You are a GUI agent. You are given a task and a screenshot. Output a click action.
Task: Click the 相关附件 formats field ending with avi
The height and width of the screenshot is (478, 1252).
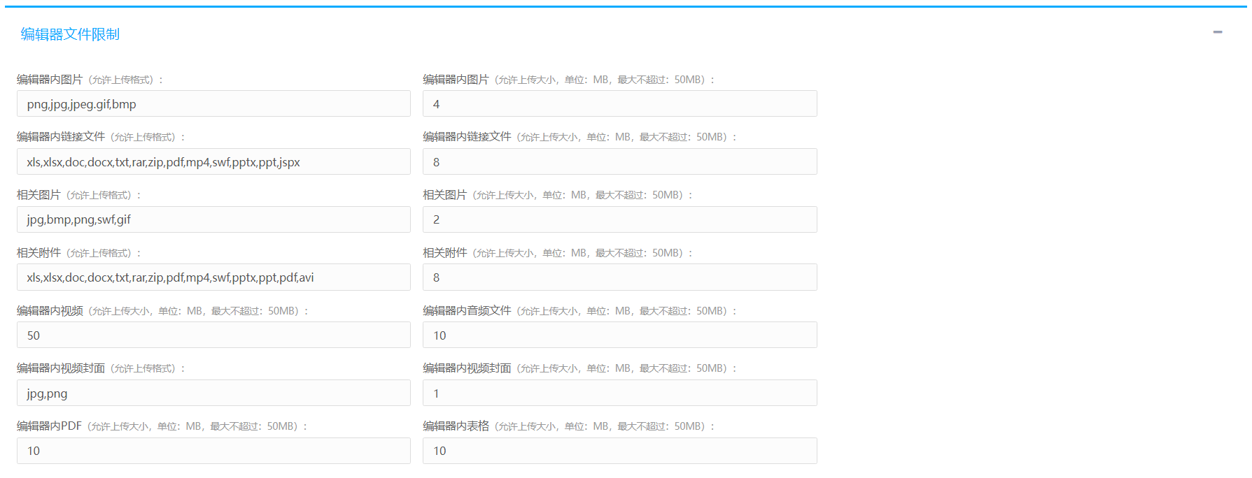(213, 277)
